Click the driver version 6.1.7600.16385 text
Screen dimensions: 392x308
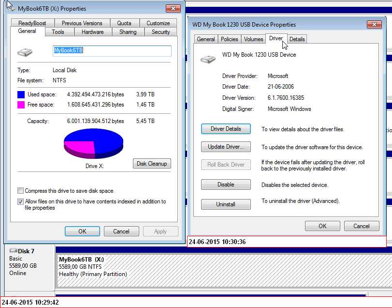click(x=286, y=98)
